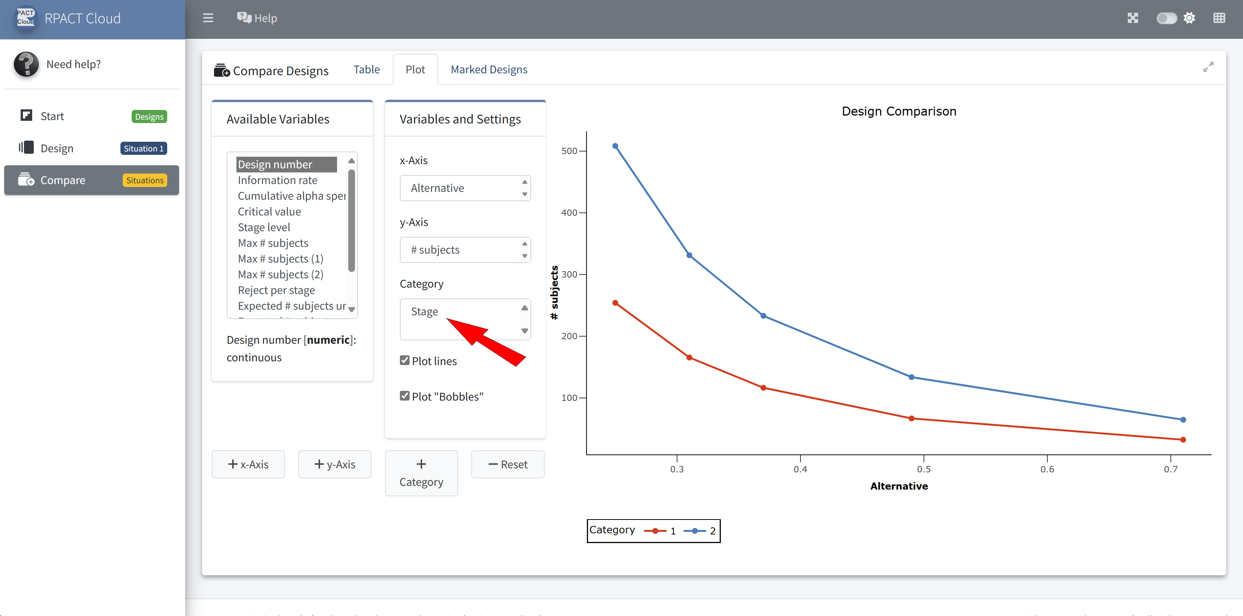This screenshot has height=616, width=1243.
Task: Uncheck the Plot "Bobbles" checkbox
Action: coord(405,396)
